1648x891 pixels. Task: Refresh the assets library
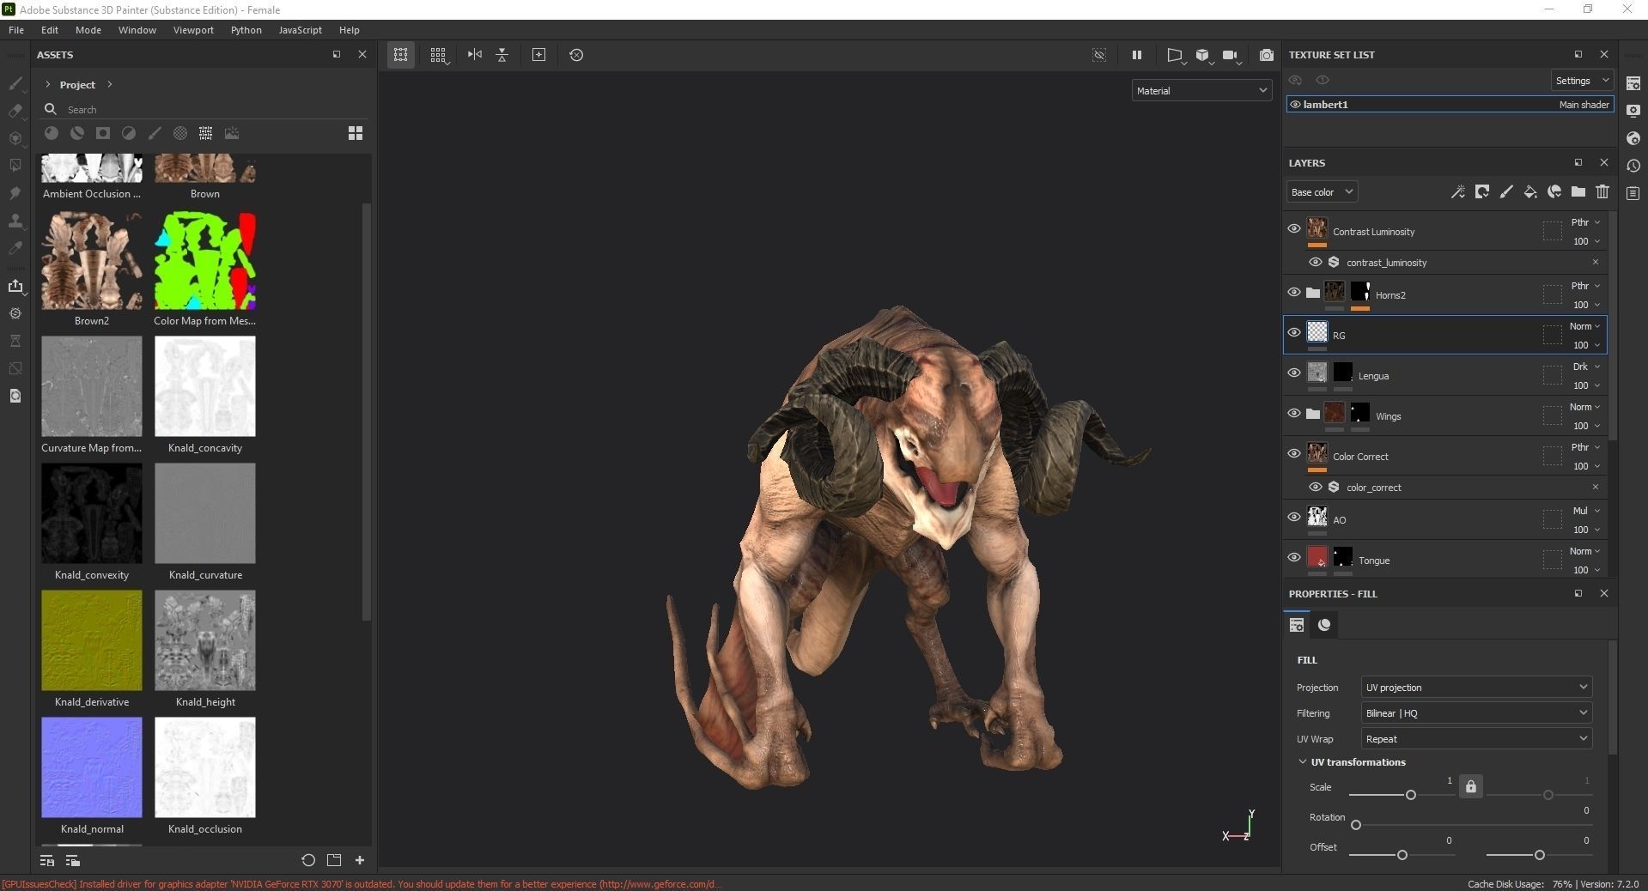point(308,860)
